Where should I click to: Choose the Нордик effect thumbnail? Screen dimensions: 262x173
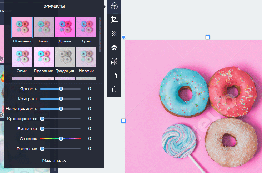coord(86,57)
